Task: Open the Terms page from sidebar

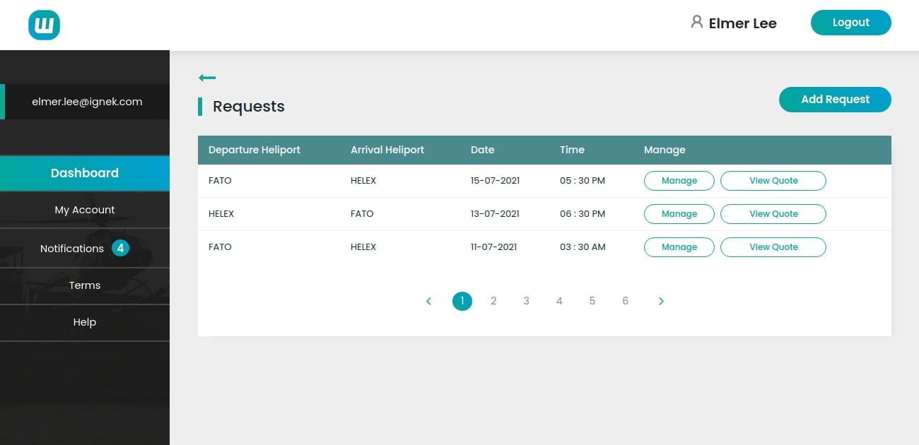Action: coord(85,285)
